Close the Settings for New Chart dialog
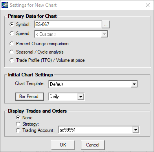 148,5
